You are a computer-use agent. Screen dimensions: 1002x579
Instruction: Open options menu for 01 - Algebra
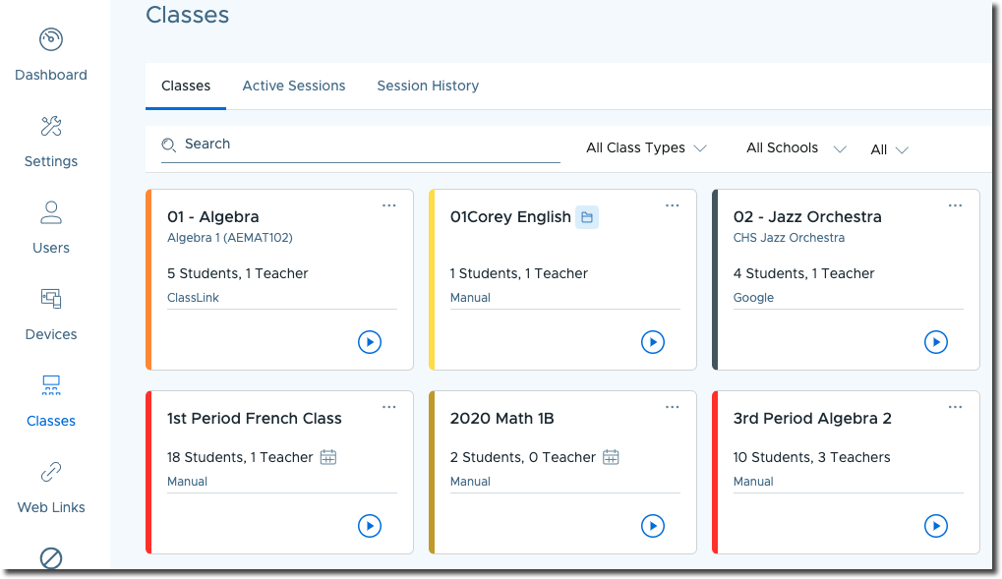point(389,205)
